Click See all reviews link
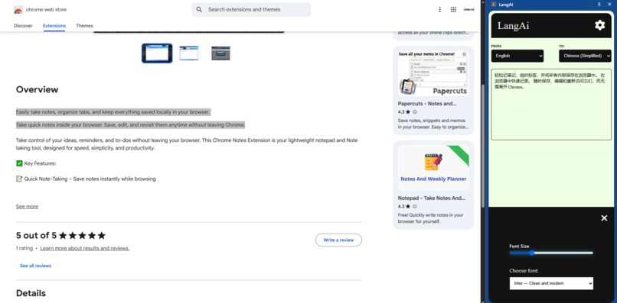The height and width of the screenshot is (303, 617). pos(35,266)
